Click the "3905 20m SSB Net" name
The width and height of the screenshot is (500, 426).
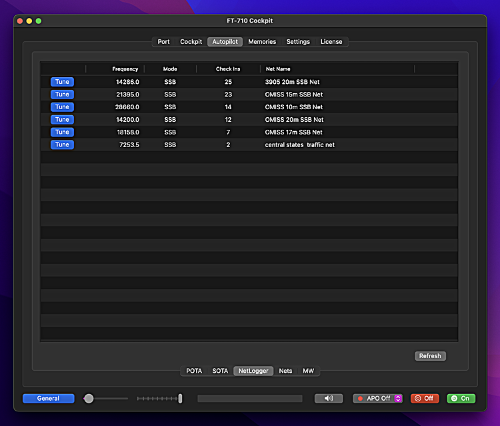coord(292,82)
